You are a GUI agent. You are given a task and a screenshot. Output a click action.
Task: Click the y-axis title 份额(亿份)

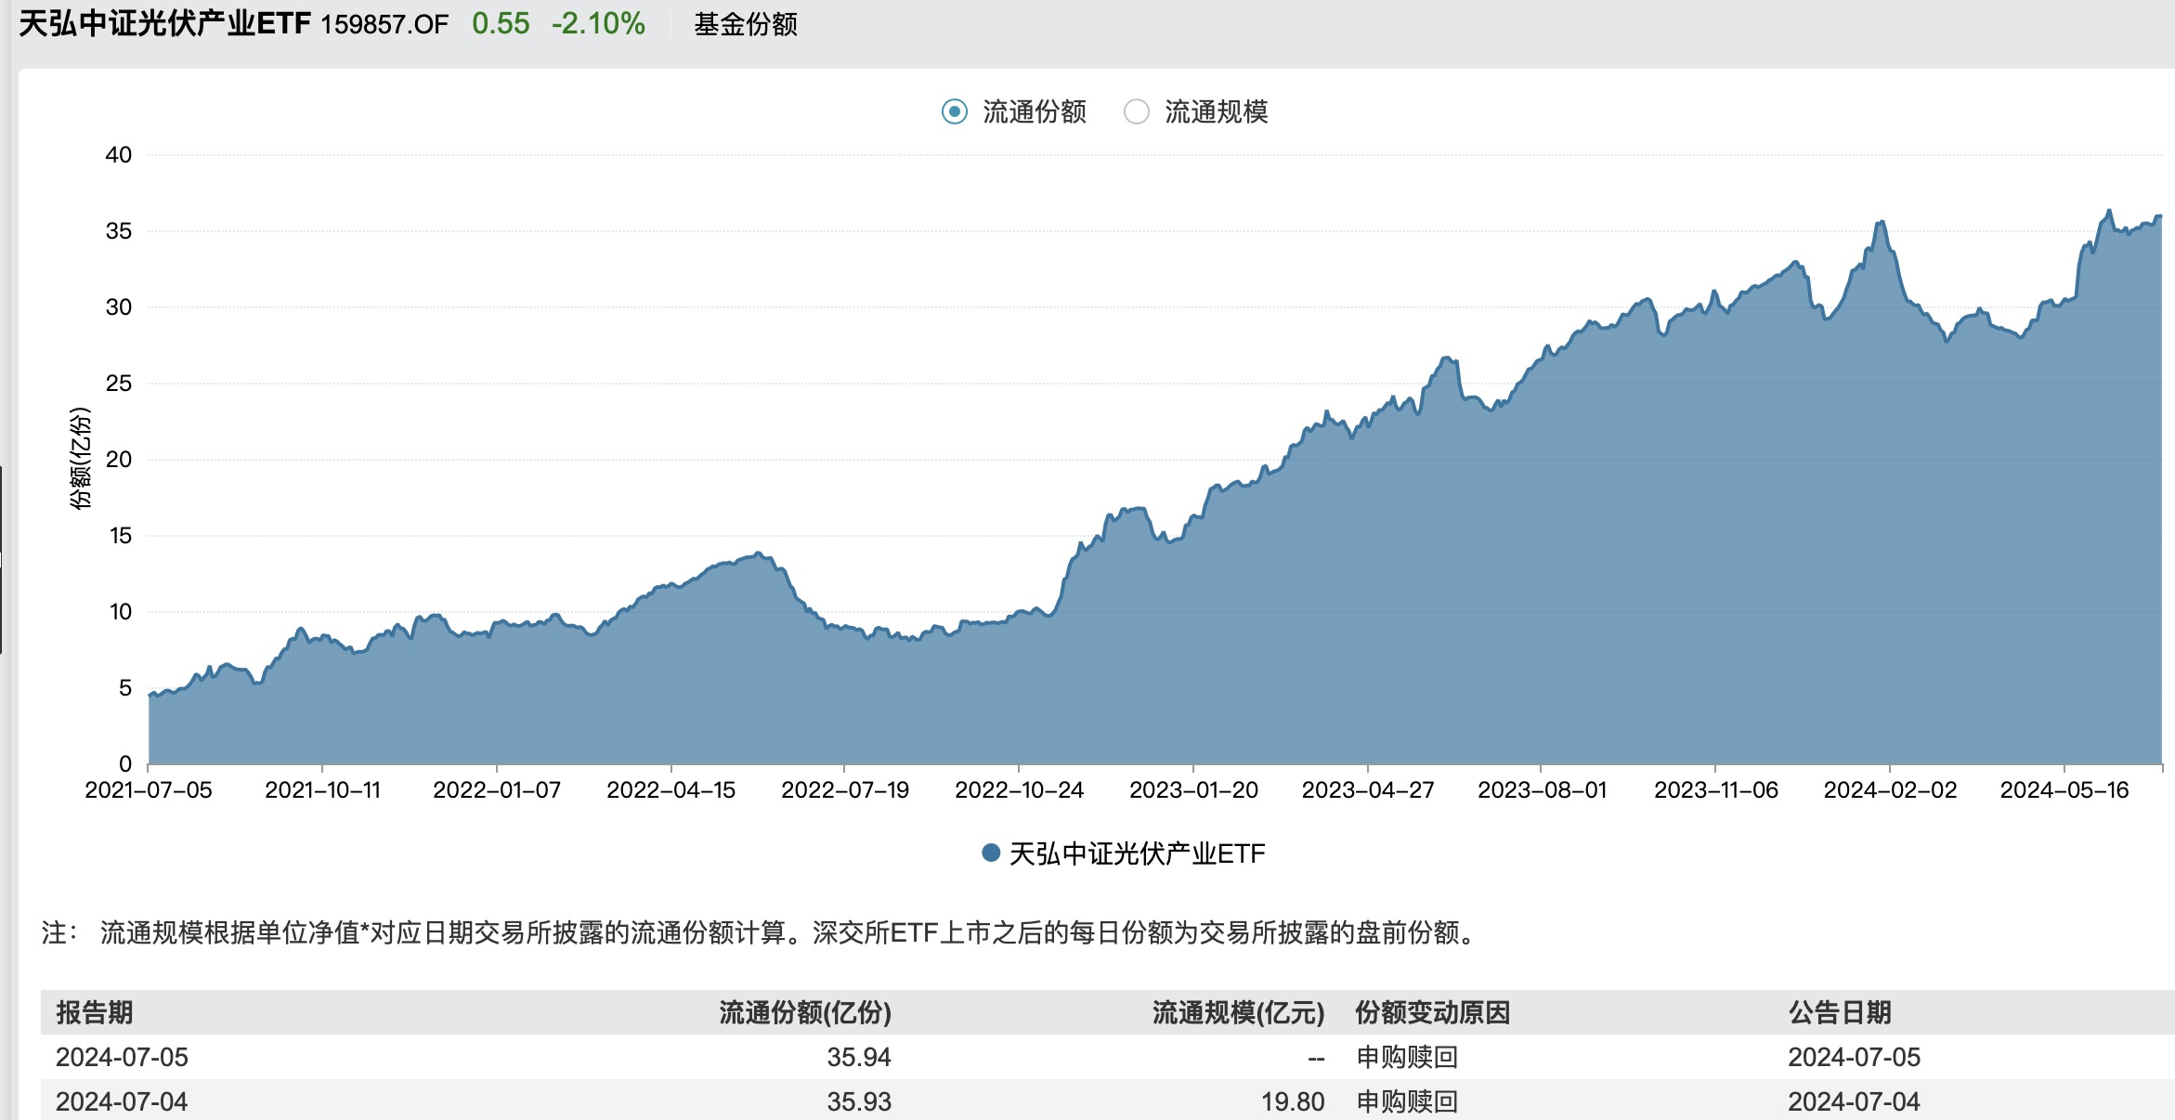click(x=81, y=459)
